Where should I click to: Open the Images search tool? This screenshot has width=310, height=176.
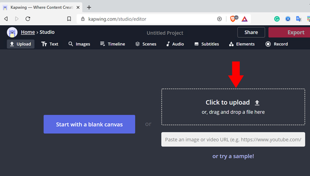point(79,44)
